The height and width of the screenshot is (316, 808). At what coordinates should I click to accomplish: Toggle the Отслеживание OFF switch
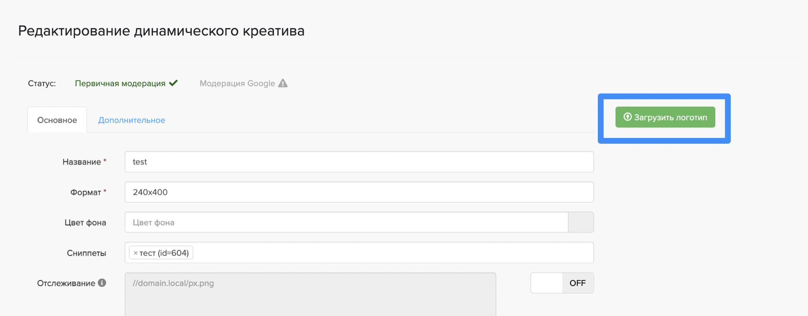pos(562,283)
